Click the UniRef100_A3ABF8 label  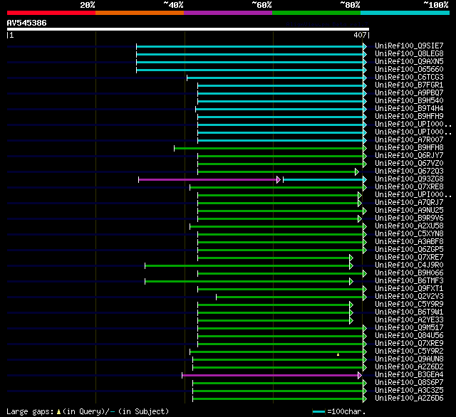coord(409,242)
